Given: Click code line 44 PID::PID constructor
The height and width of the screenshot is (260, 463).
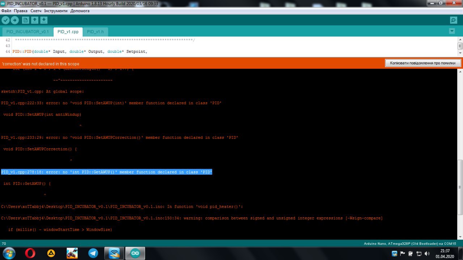Looking at the screenshot, I should coord(80,52).
